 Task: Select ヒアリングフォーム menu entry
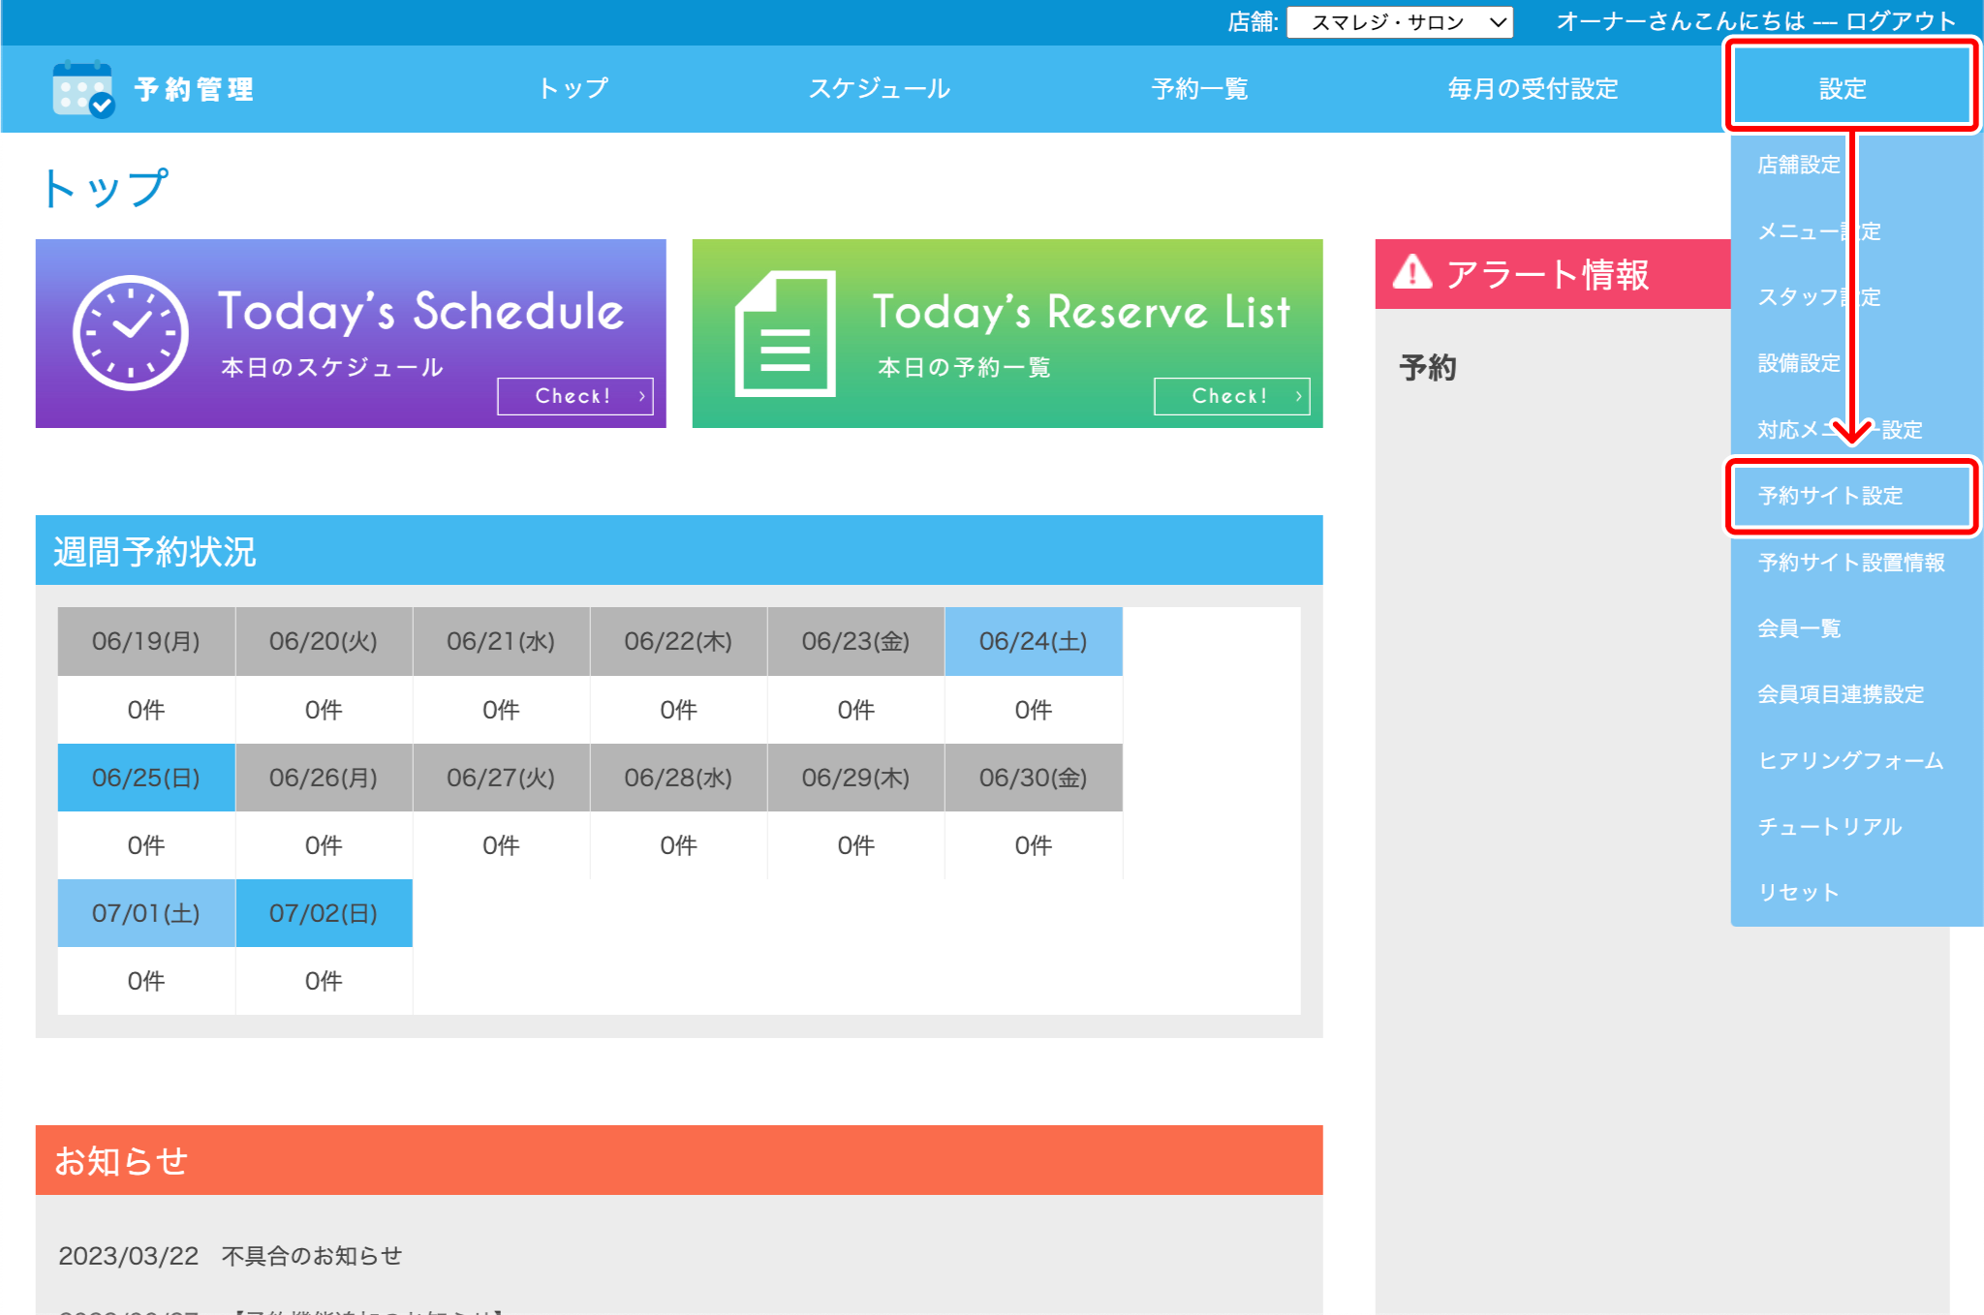[x=1849, y=760]
